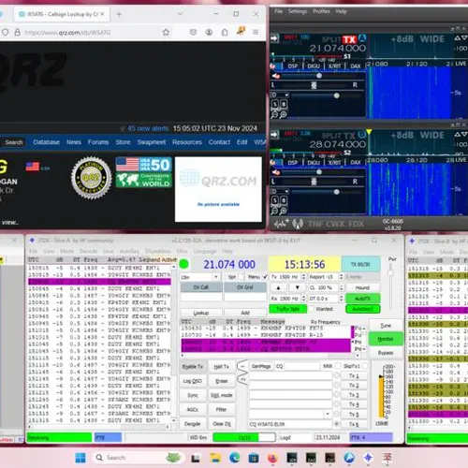Open the Firefox list all tabs chevron
Viewport: 468px width, 468px height.
pos(180,14)
